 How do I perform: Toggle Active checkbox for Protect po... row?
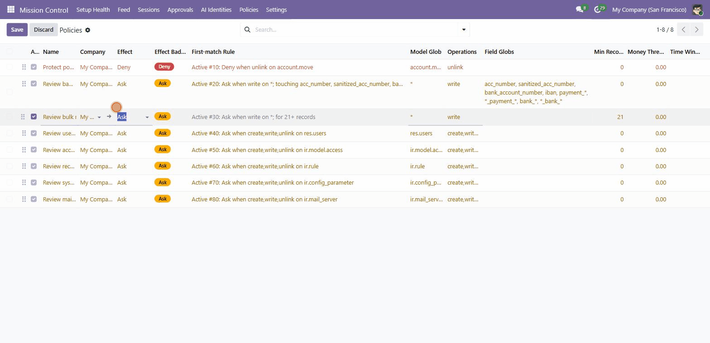pos(34,67)
